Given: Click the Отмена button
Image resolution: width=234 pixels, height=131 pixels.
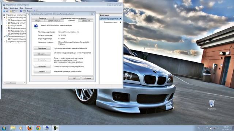Looking at the screenshot, I should tap(87, 78).
